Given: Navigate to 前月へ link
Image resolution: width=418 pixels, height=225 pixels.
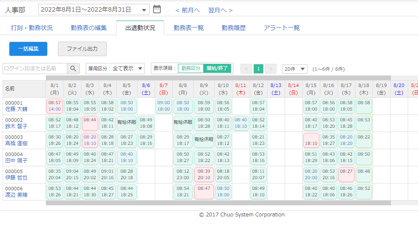Looking at the screenshot, I should point(188,10).
